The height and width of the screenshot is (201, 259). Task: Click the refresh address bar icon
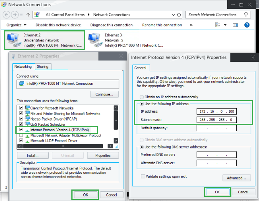[179, 15]
